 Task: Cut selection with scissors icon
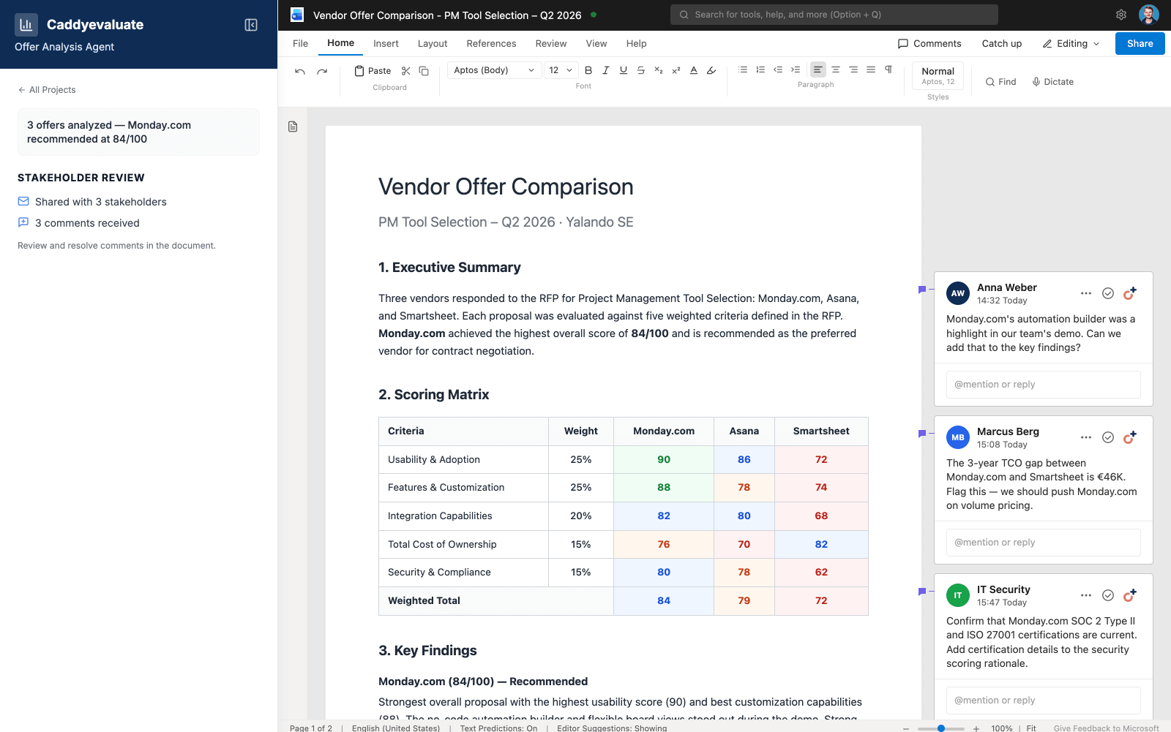click(x=406, y=71)
